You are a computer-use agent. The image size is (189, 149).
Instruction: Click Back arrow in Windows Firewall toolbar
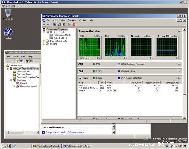(8, 61)
